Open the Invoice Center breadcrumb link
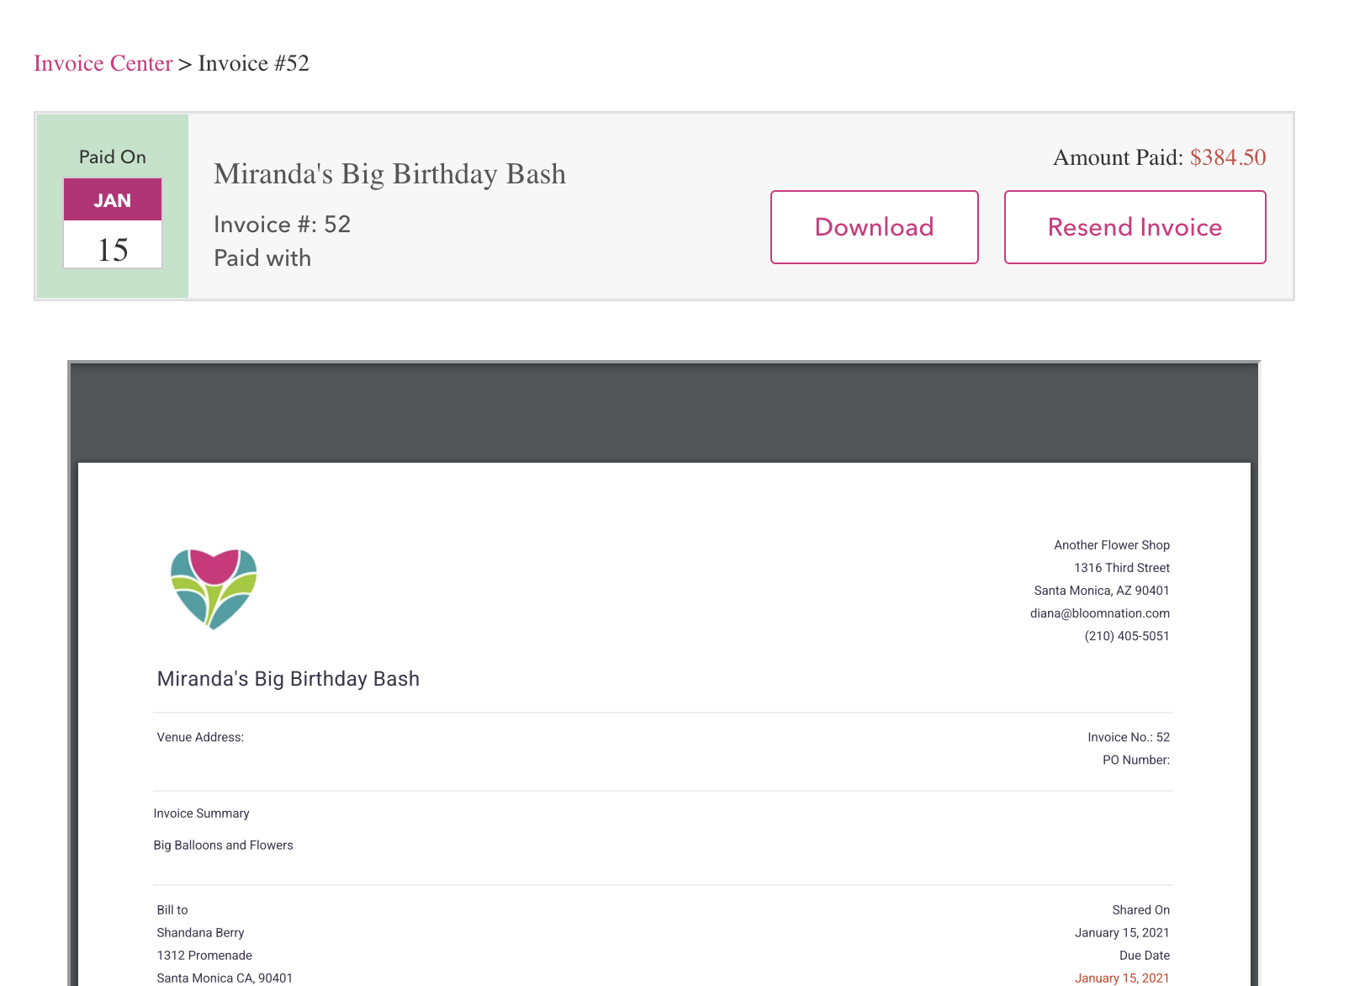This screenshot has width=1349, height=986. (x=103, y=63)
